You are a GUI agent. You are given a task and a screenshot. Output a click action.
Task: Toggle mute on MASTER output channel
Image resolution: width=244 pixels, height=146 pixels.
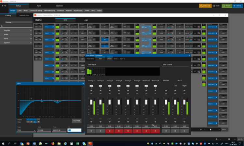click(x=166, y=131)
